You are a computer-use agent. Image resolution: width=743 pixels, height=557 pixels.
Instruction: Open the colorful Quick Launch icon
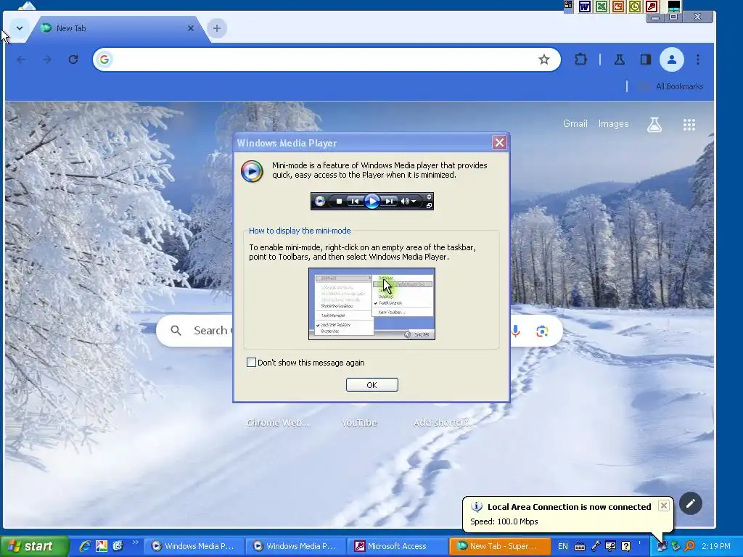[x=102, y=546]
